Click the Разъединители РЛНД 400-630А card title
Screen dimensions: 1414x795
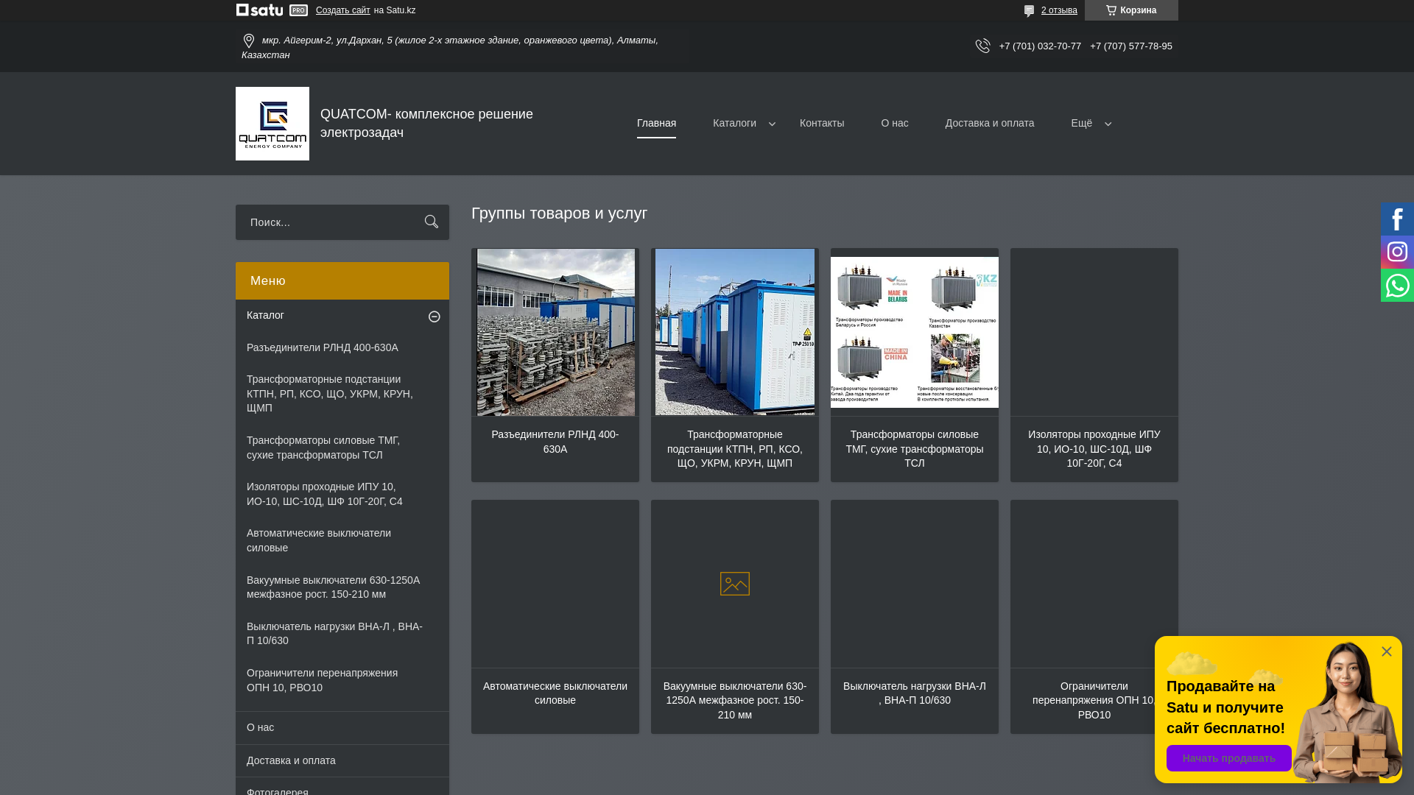[x=555, y=442]
